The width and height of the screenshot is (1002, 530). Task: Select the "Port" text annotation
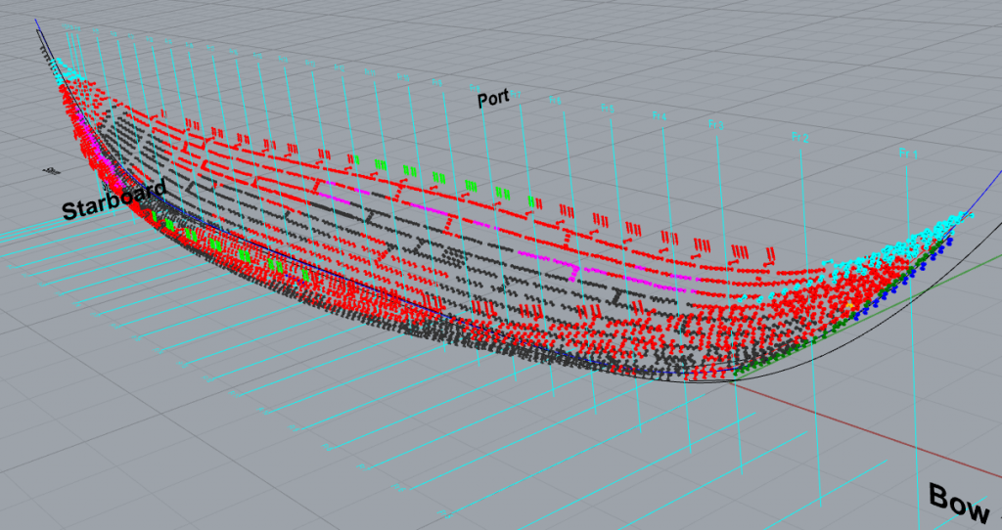[494, 99]
